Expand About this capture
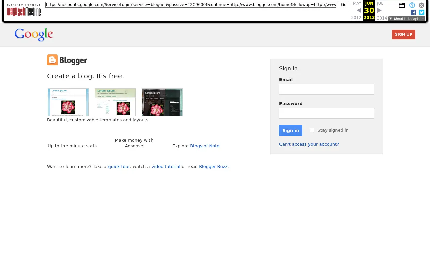This screenshot has width=430, height=269. [406, 19]
